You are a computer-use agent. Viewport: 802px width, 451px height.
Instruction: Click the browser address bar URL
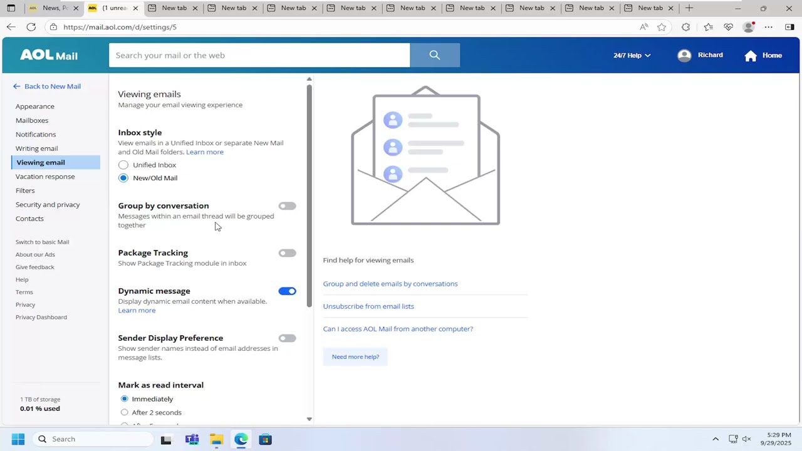(x=120, y=27)
